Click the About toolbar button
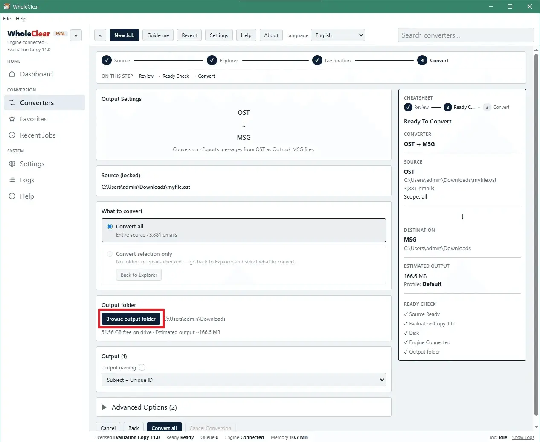 pos(271,35)
